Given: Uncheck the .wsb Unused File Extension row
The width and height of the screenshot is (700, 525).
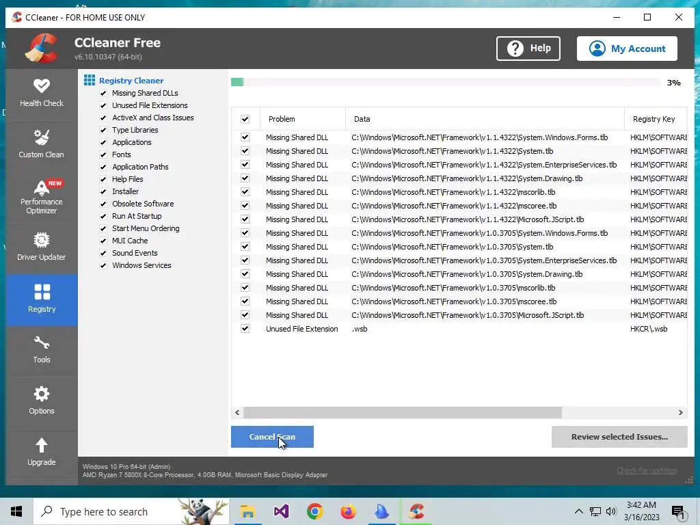Looking at the screenshot, I should coord(245,329).
